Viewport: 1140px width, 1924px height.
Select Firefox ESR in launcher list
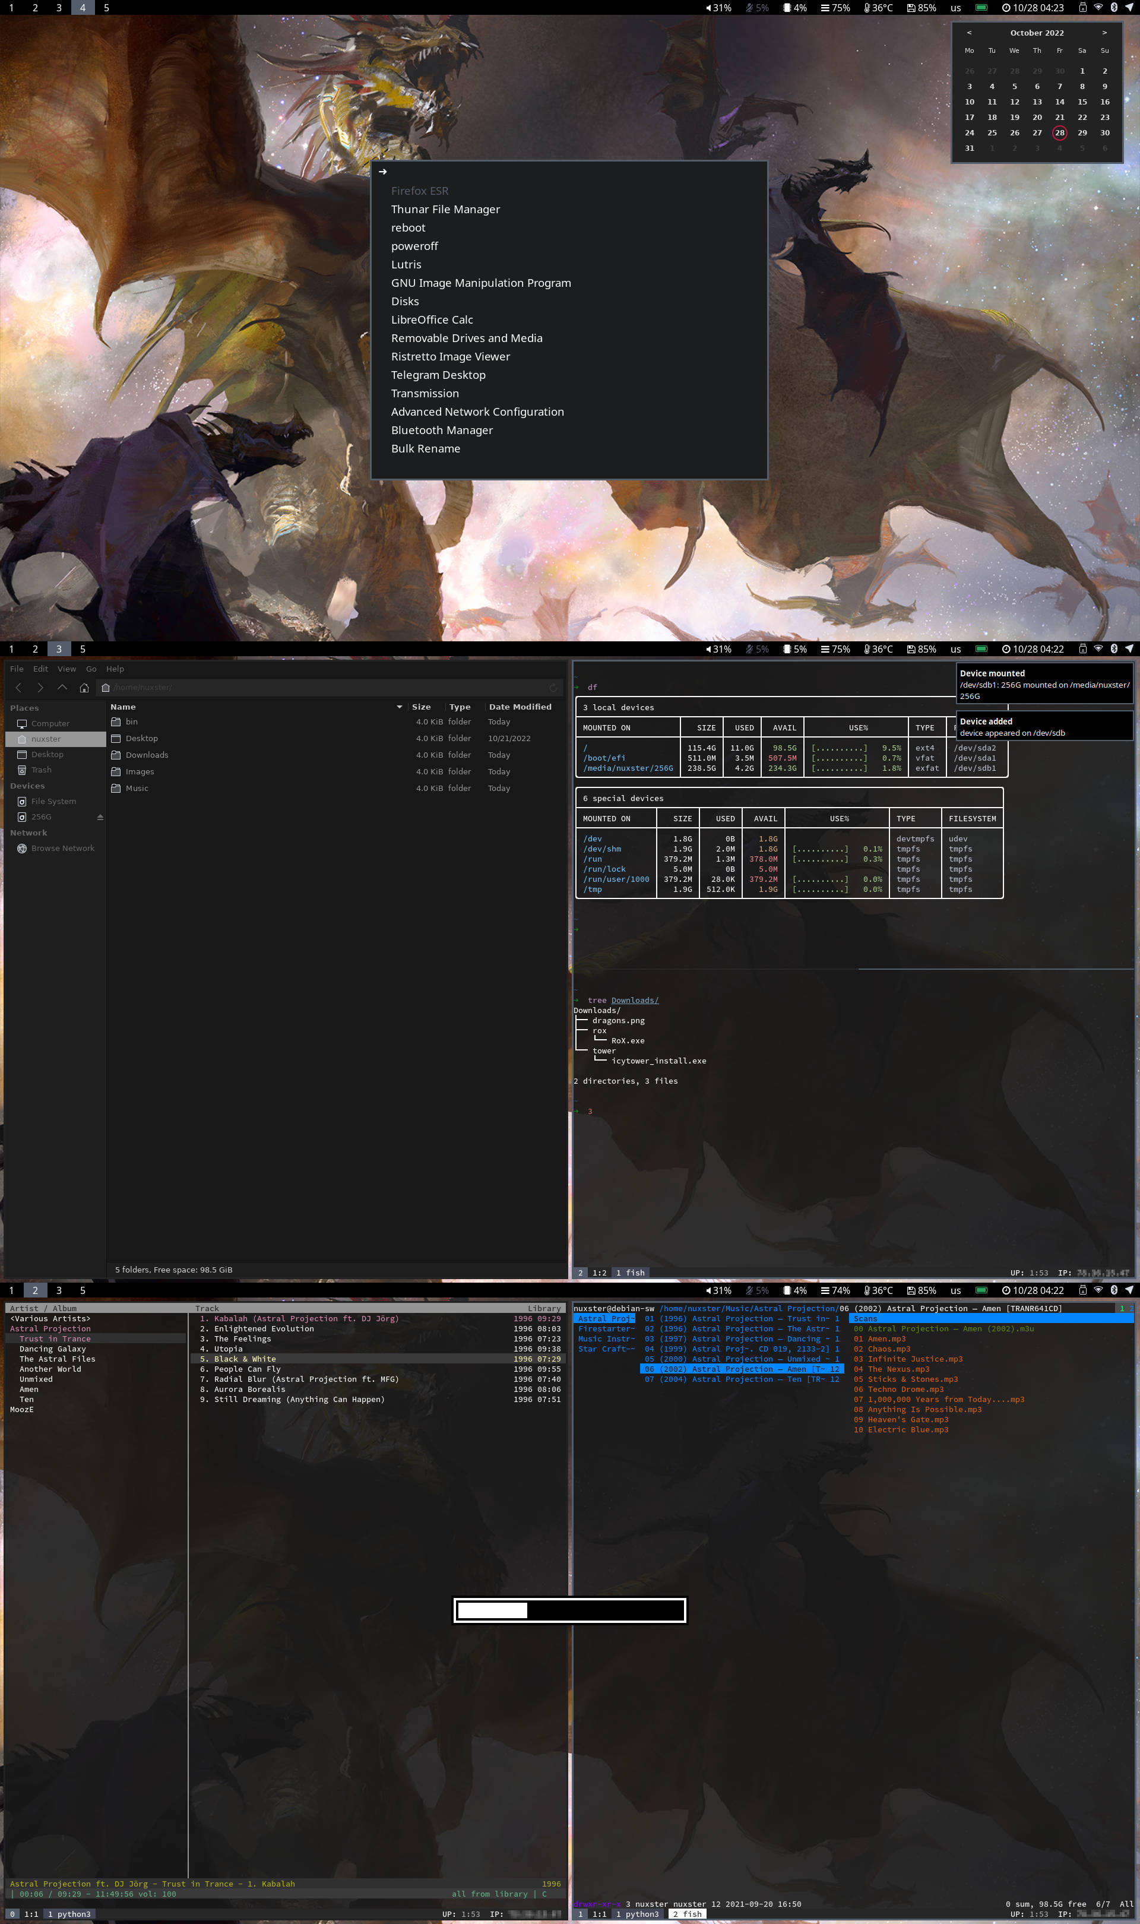pyautogui.click(x=569, y=191)
